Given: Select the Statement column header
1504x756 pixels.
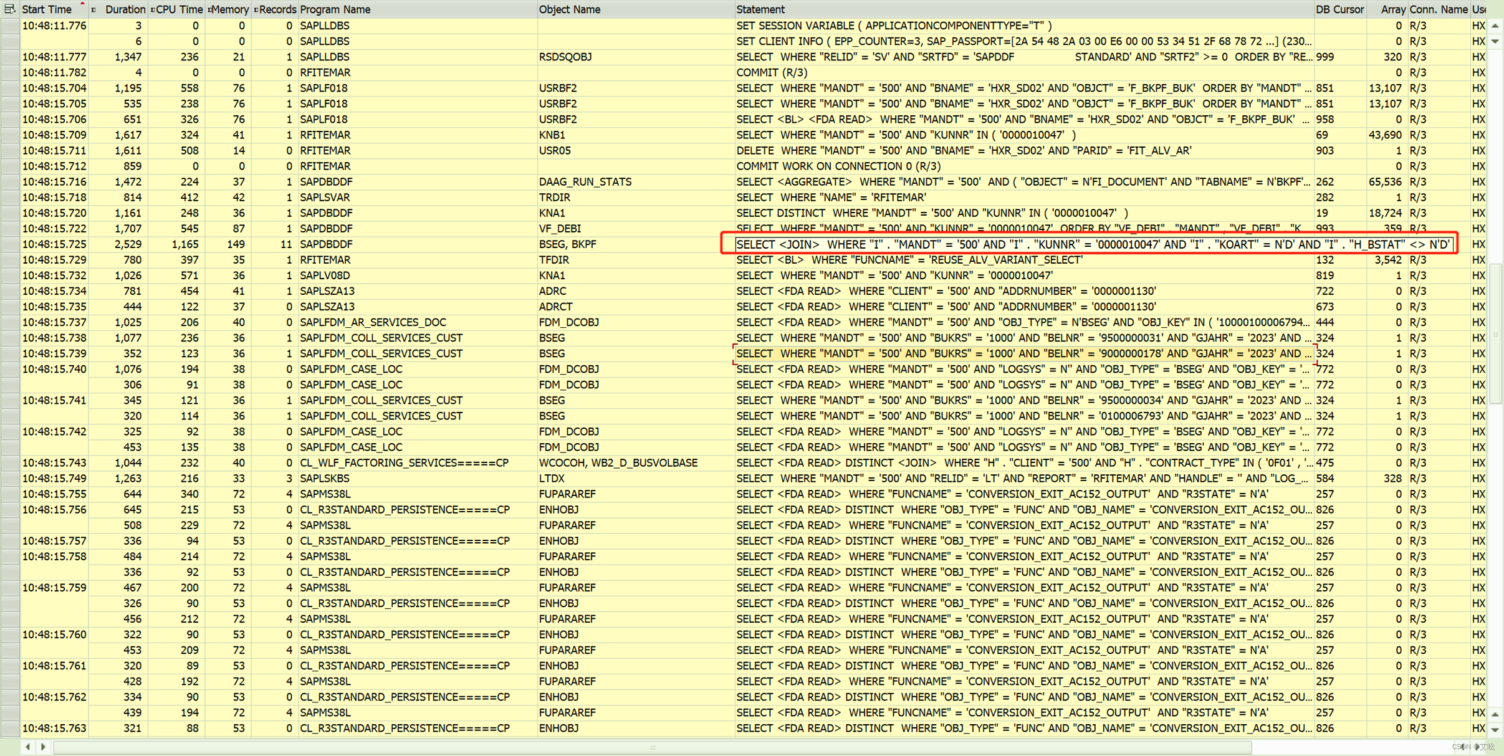Looking at the screenshot, I should click(1024, 9).
